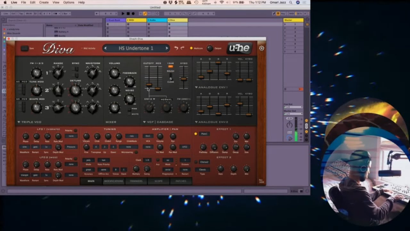Switch to the Patches tab
This screenshot has width=410, height=231.
coord(181,181)
